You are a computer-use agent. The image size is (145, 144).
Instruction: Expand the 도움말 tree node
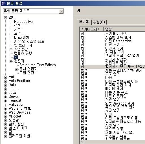tap(6, 121)
